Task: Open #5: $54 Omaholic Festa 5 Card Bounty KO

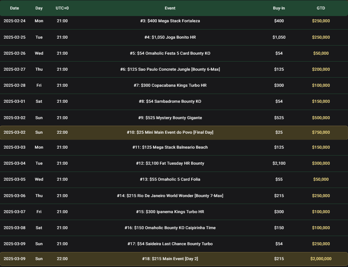Action: (170, 53)
